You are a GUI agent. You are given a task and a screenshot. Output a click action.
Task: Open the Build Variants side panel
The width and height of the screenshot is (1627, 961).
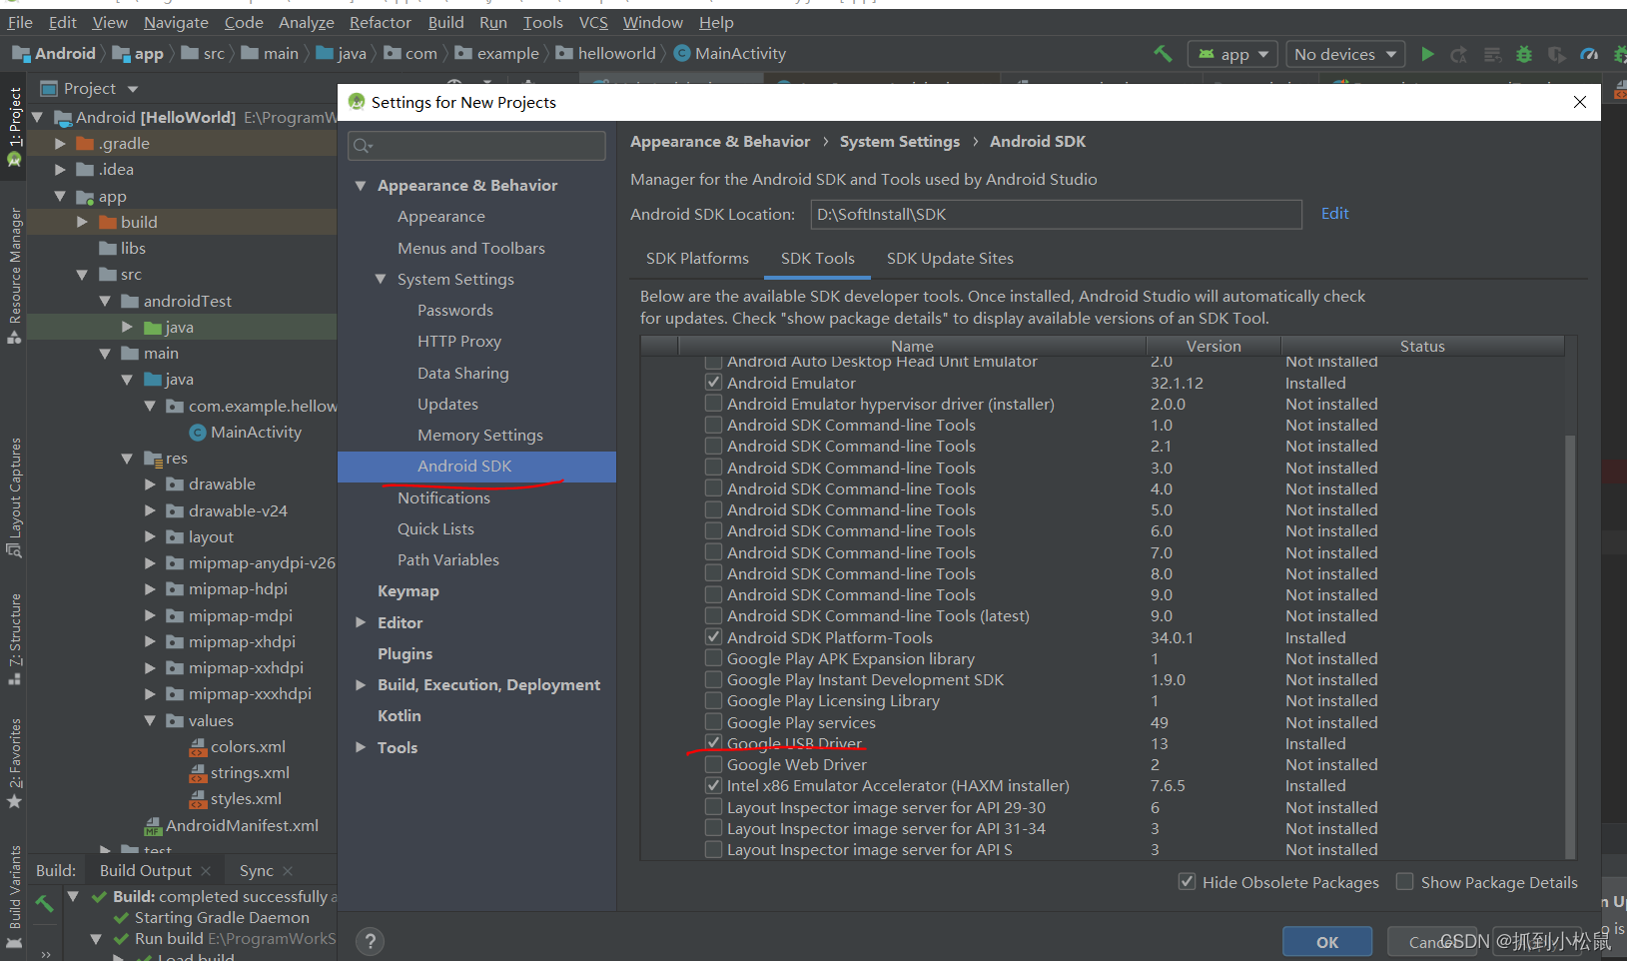click(14, 897)
